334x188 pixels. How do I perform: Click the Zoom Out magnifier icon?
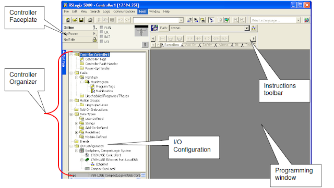(x=242, y=20)
